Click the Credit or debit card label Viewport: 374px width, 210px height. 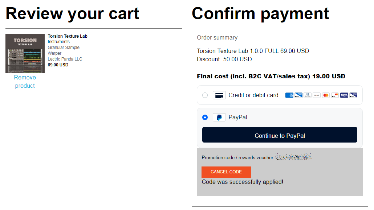[x=253, y=95]
